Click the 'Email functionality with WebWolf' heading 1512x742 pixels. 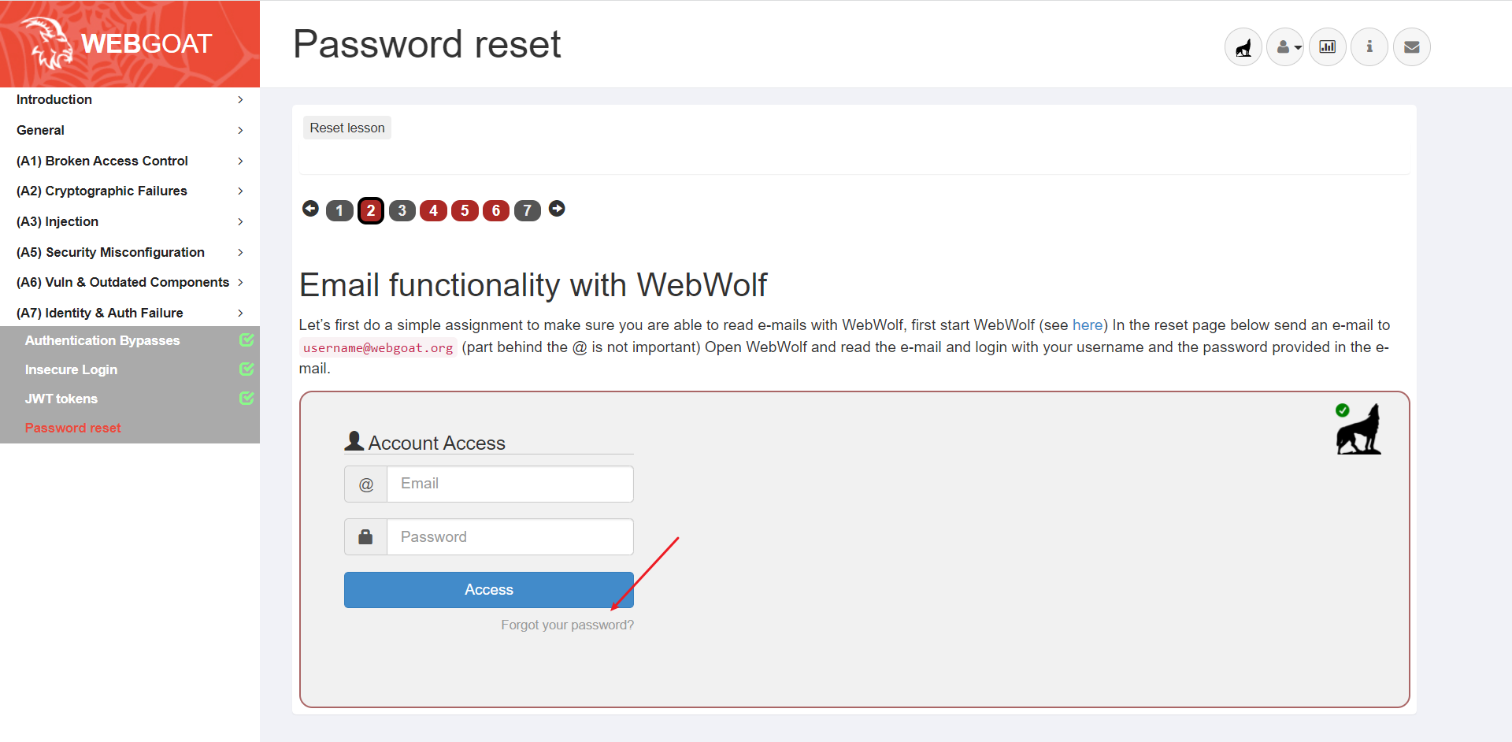click(533, 285)
